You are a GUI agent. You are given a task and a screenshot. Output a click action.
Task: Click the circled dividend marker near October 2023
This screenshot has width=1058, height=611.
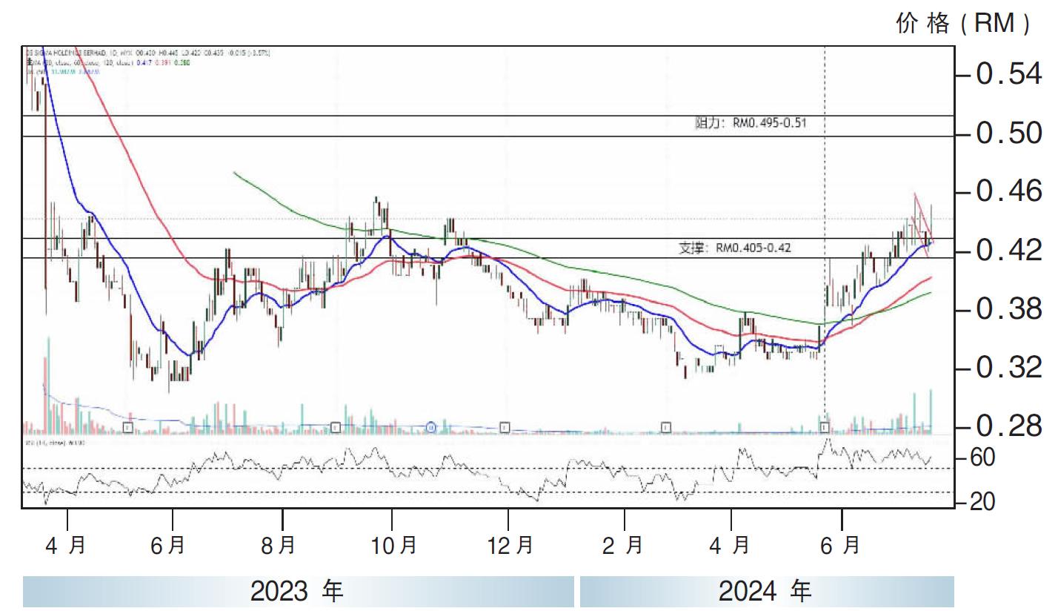(432, 427)
